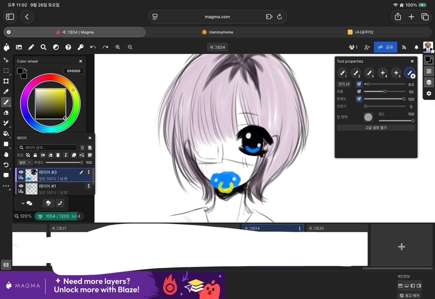Click 광고 제거 remove ads button
The width and height of the screenshot is (435, 299).
coord(410,295)
